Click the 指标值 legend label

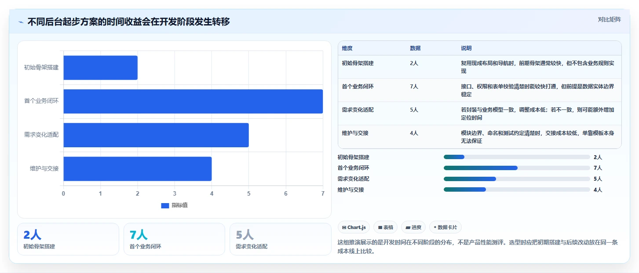click(179, 205)
